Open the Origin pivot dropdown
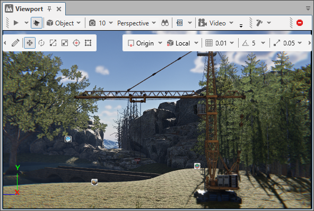This screenshot has width=314, height=211. tap(160, 43)
